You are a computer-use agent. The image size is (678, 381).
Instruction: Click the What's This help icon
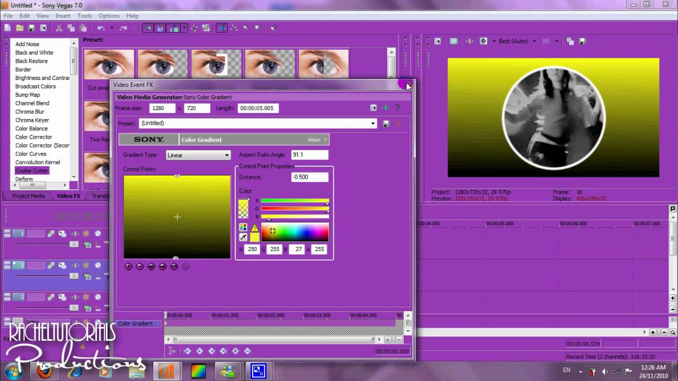click(x=273, y=28)
